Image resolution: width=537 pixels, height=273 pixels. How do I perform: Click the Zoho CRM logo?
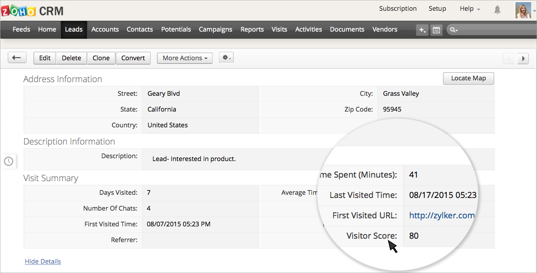pos(32,11)
